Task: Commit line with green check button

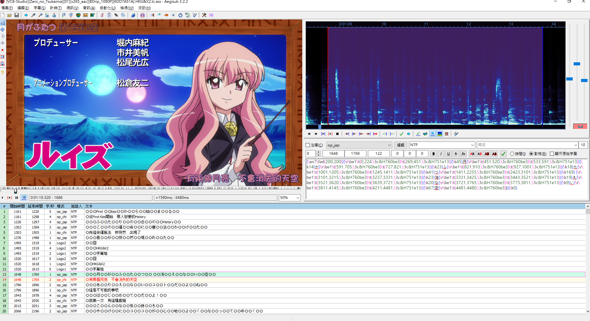Action: tap(503, 154)
